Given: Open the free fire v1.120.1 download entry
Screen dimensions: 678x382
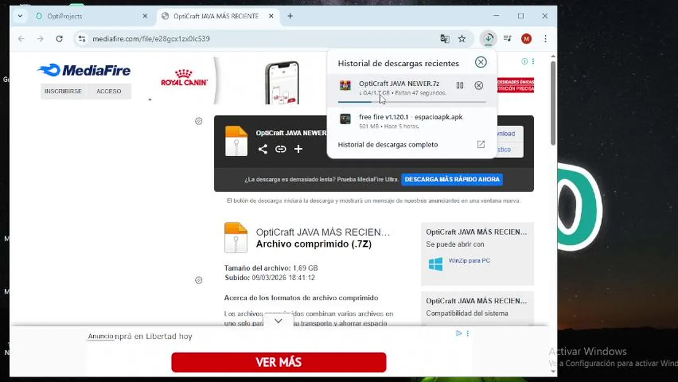Looking at the screenshot, I should (x=412, y=121).
